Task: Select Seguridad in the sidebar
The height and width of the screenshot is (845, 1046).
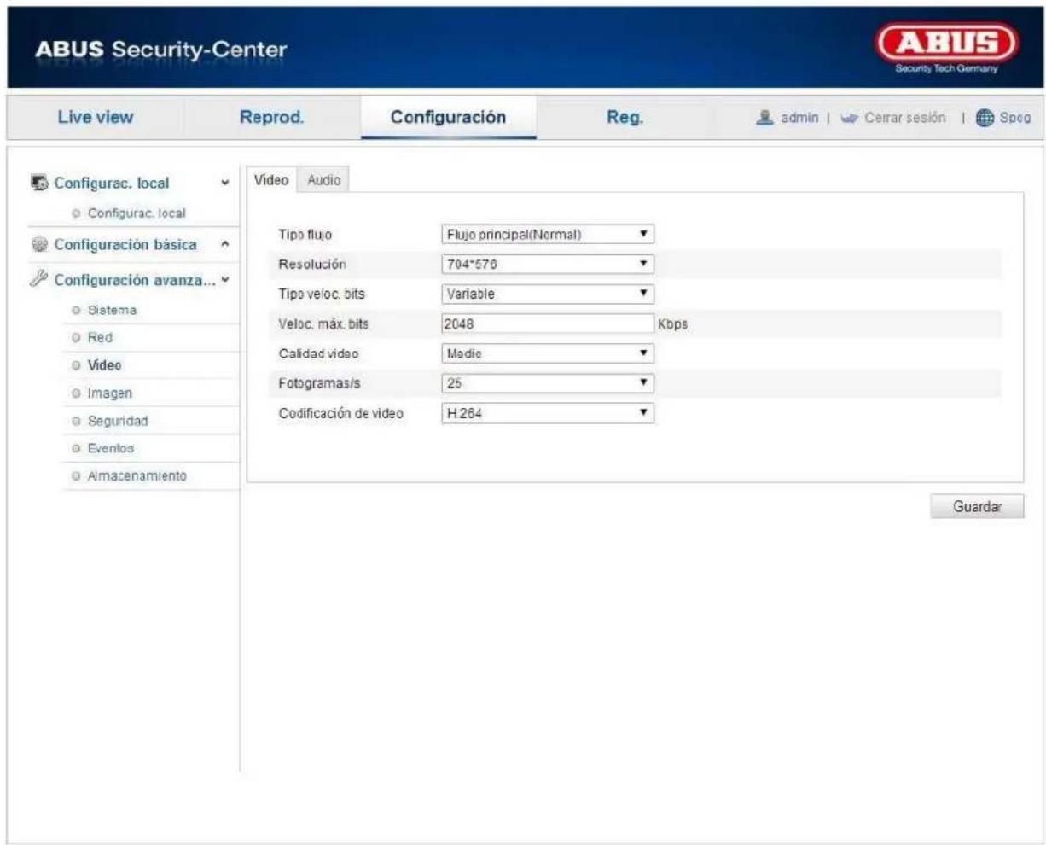Action: click(x=117, y=421)
